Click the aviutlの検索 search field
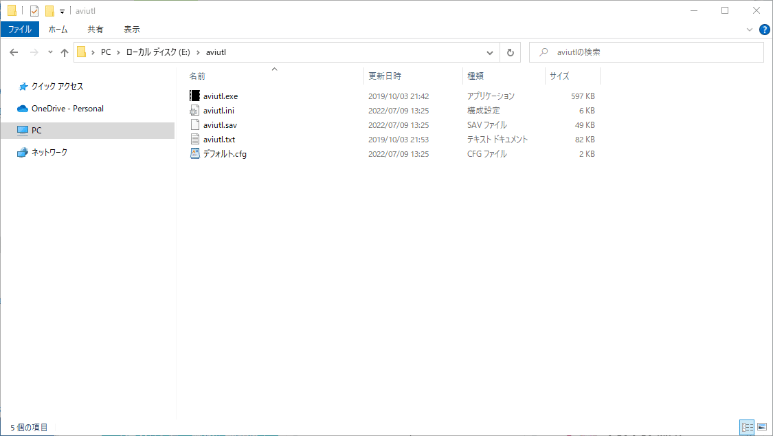773x436 pixels. [647, 52]
